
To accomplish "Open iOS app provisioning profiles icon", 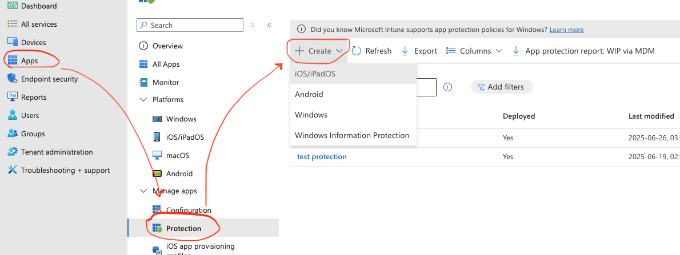I will pos(157,250).
